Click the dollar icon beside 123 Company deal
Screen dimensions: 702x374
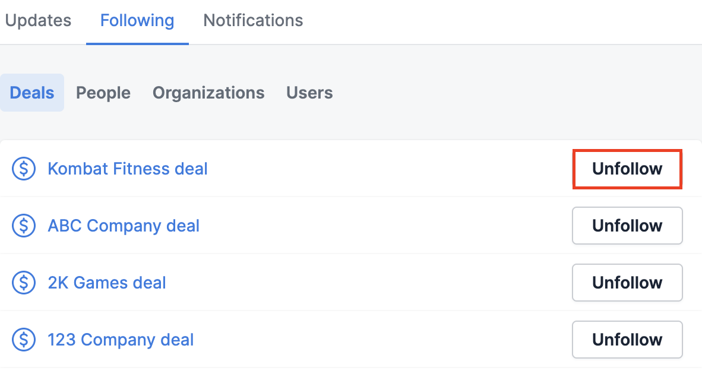click(x=24, y=340)
